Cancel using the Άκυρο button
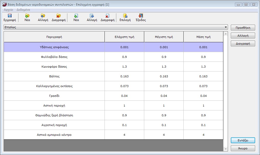Viewport: 260px width, 155px height. click(243, 148)
